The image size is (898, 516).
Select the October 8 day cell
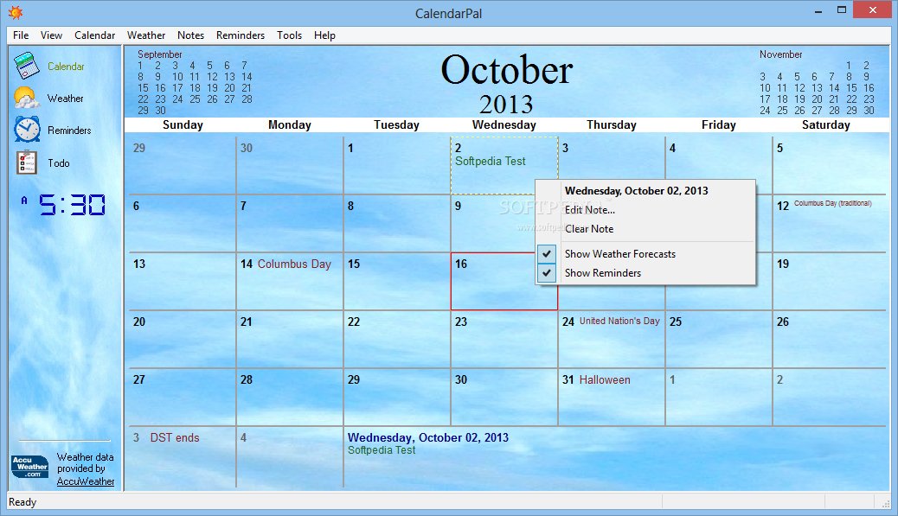coord(397,223)
